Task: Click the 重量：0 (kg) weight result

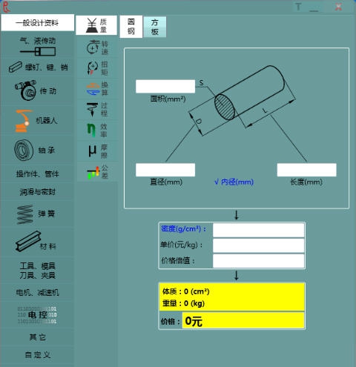Action: click(x=183, y=303)
